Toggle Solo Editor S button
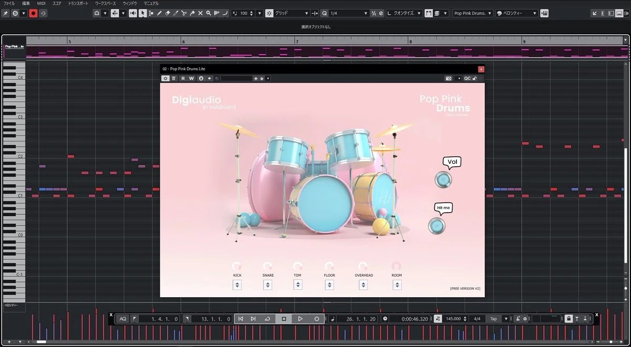 tap(15, 13)
